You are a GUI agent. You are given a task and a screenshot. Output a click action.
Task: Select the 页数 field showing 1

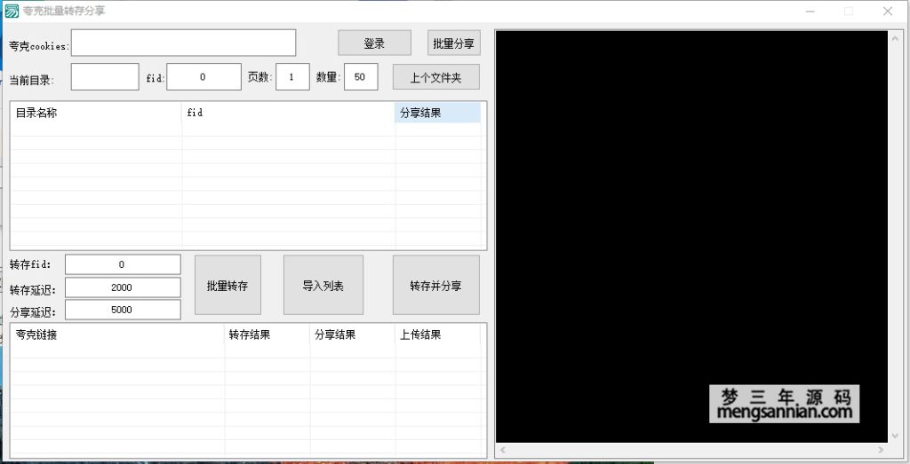(x=292, y=77)
